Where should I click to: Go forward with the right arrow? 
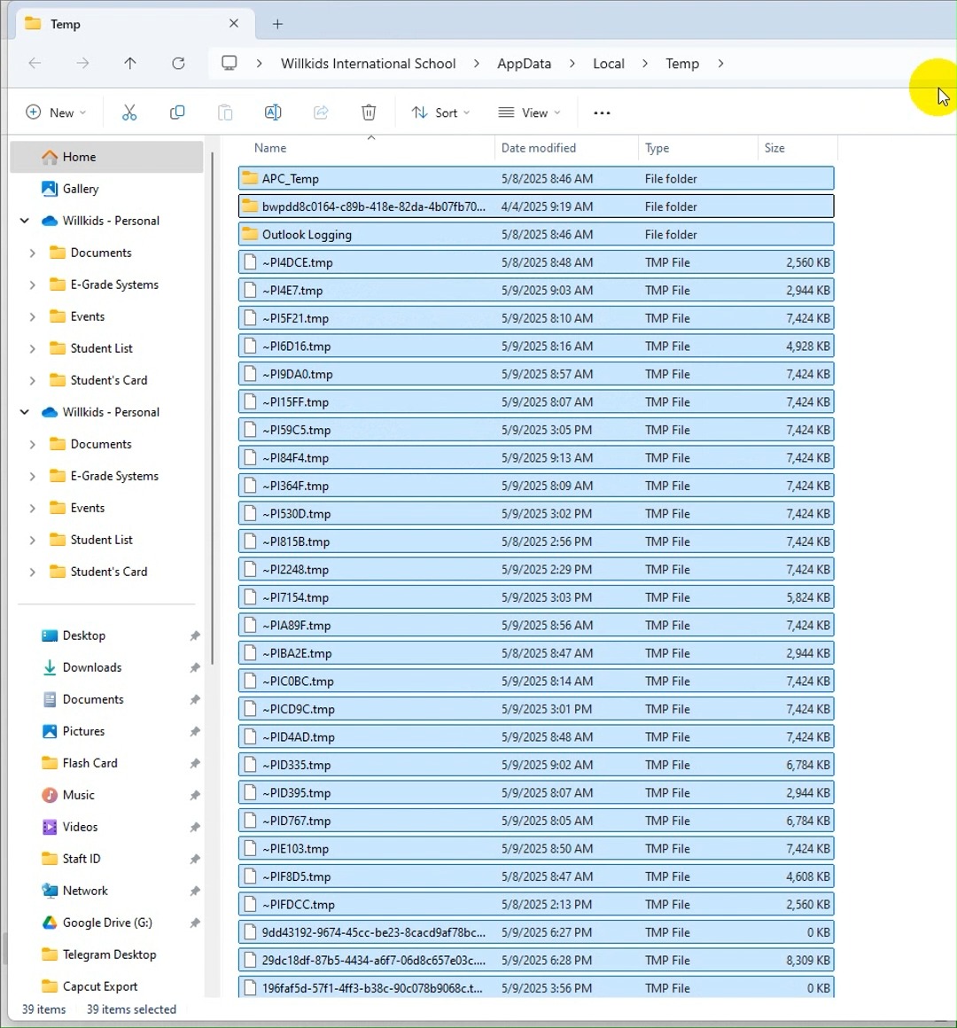tap(82, 64)
